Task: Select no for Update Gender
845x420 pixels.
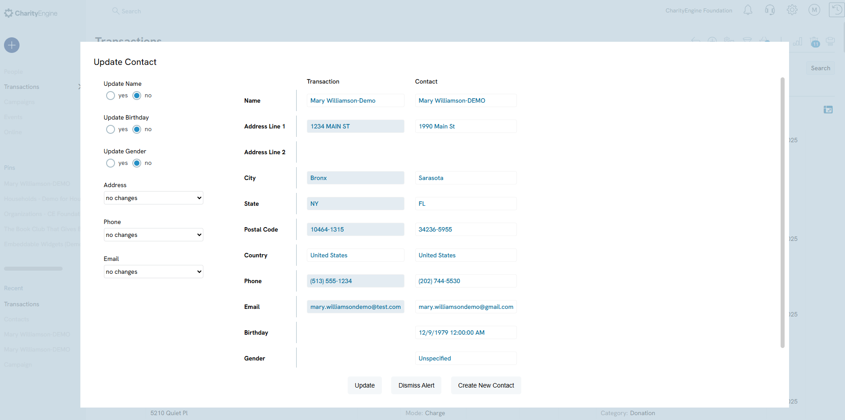Action: click(x=137, y=163)
